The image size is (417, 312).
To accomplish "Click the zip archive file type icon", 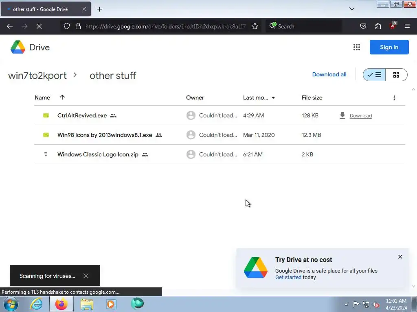I will 46,154.
